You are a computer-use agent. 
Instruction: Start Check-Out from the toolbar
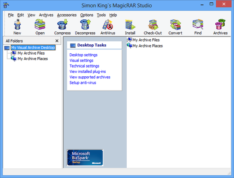(x=153, y=25)
